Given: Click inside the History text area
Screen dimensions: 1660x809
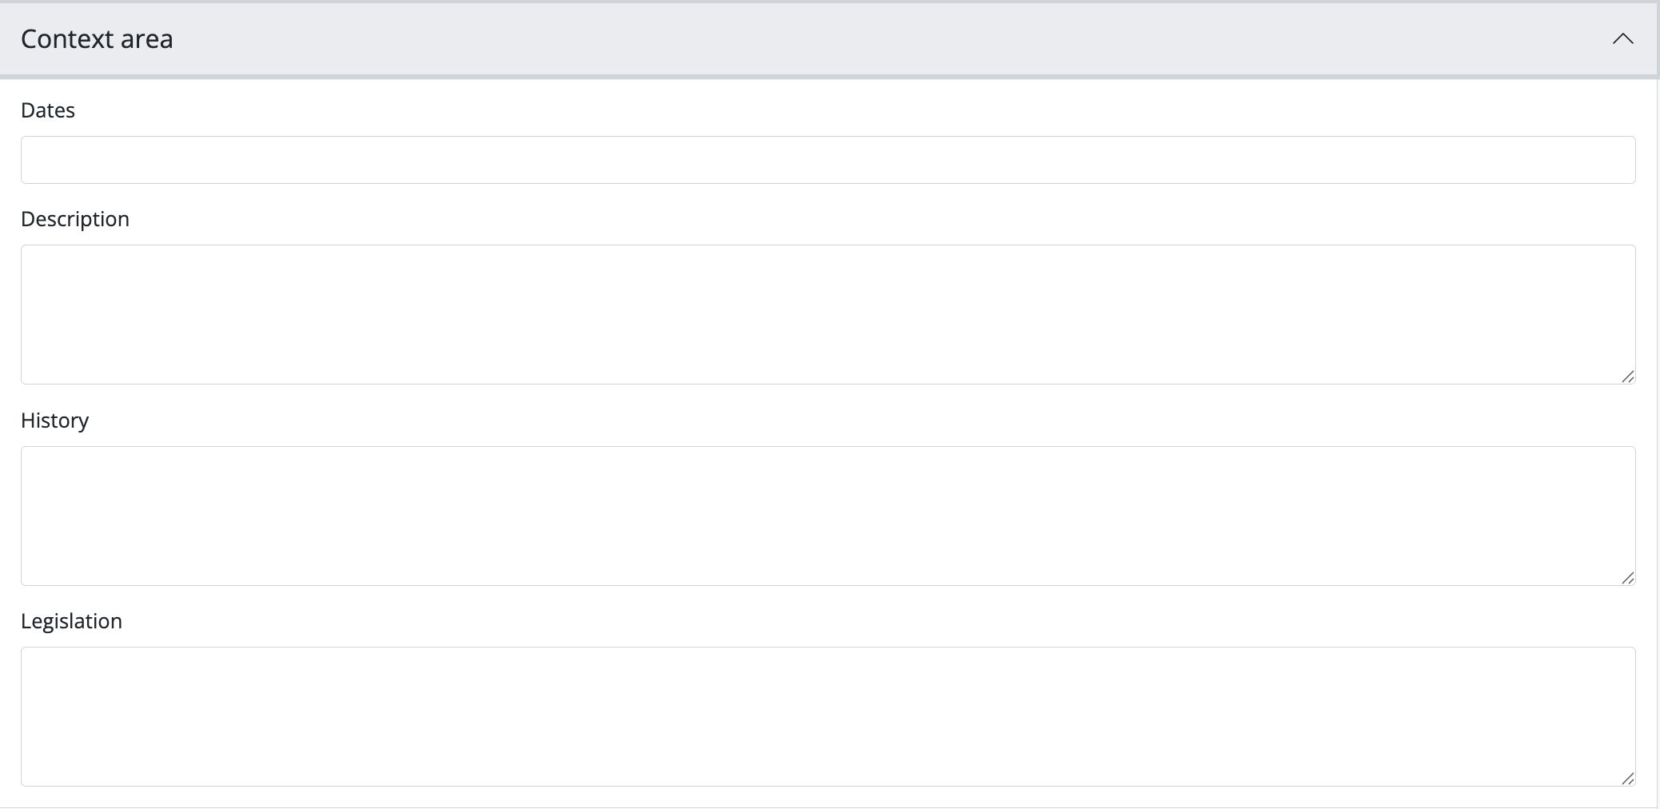Looking at the screenshot, I should tap(828, 516).
